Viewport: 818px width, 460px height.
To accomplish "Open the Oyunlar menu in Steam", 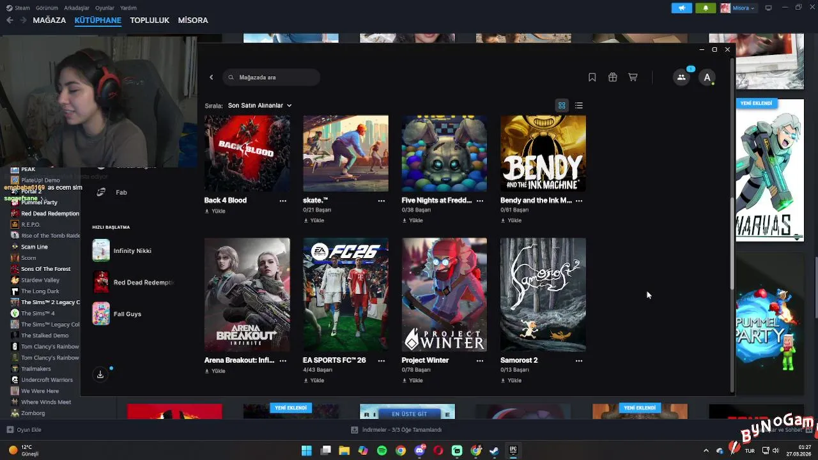I will tap(105, 8).
